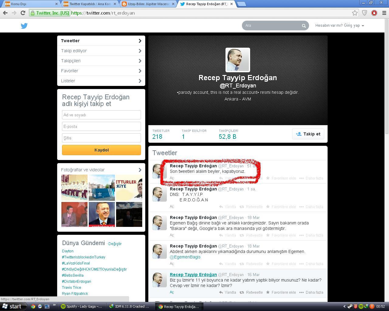The image size is (389, 311).
Task: Close the Uzay-Bilim Jüpiter tab
Action: point(173,4)
